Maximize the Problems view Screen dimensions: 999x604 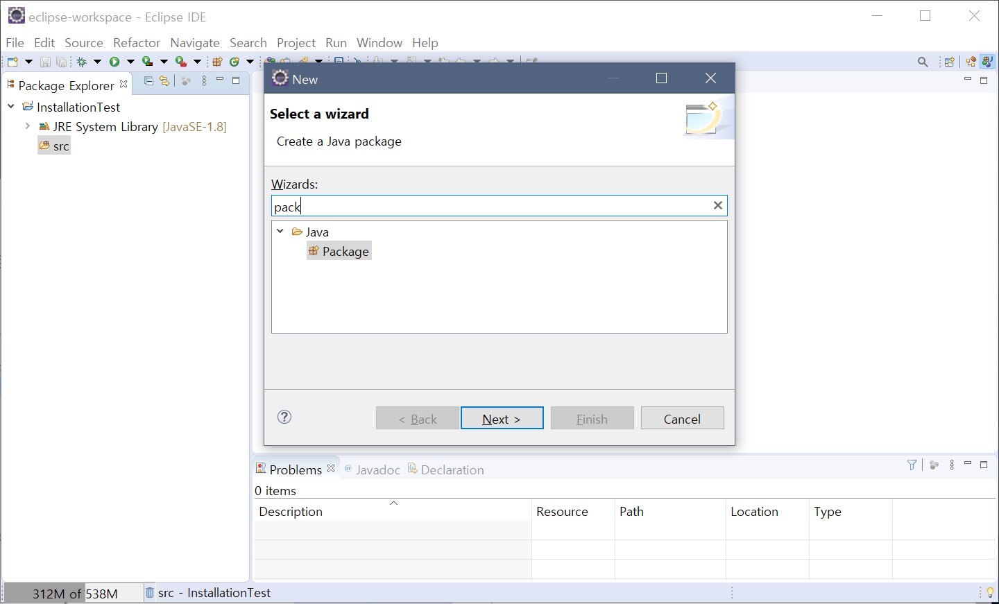click(x=984, y=465)
